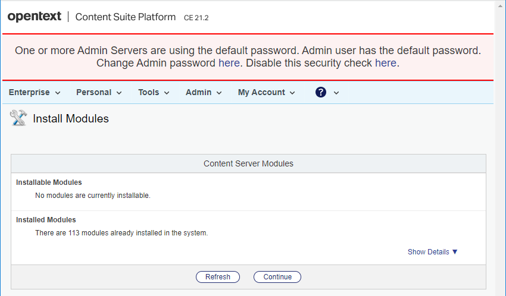Open the Personal menu
Image resolution: width=506 pixels, height=296 pixels.
99,92
